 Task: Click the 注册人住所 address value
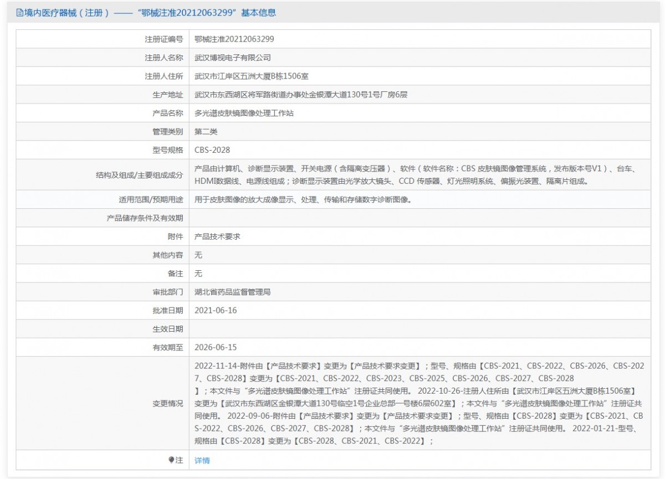[x=255, y=76]
